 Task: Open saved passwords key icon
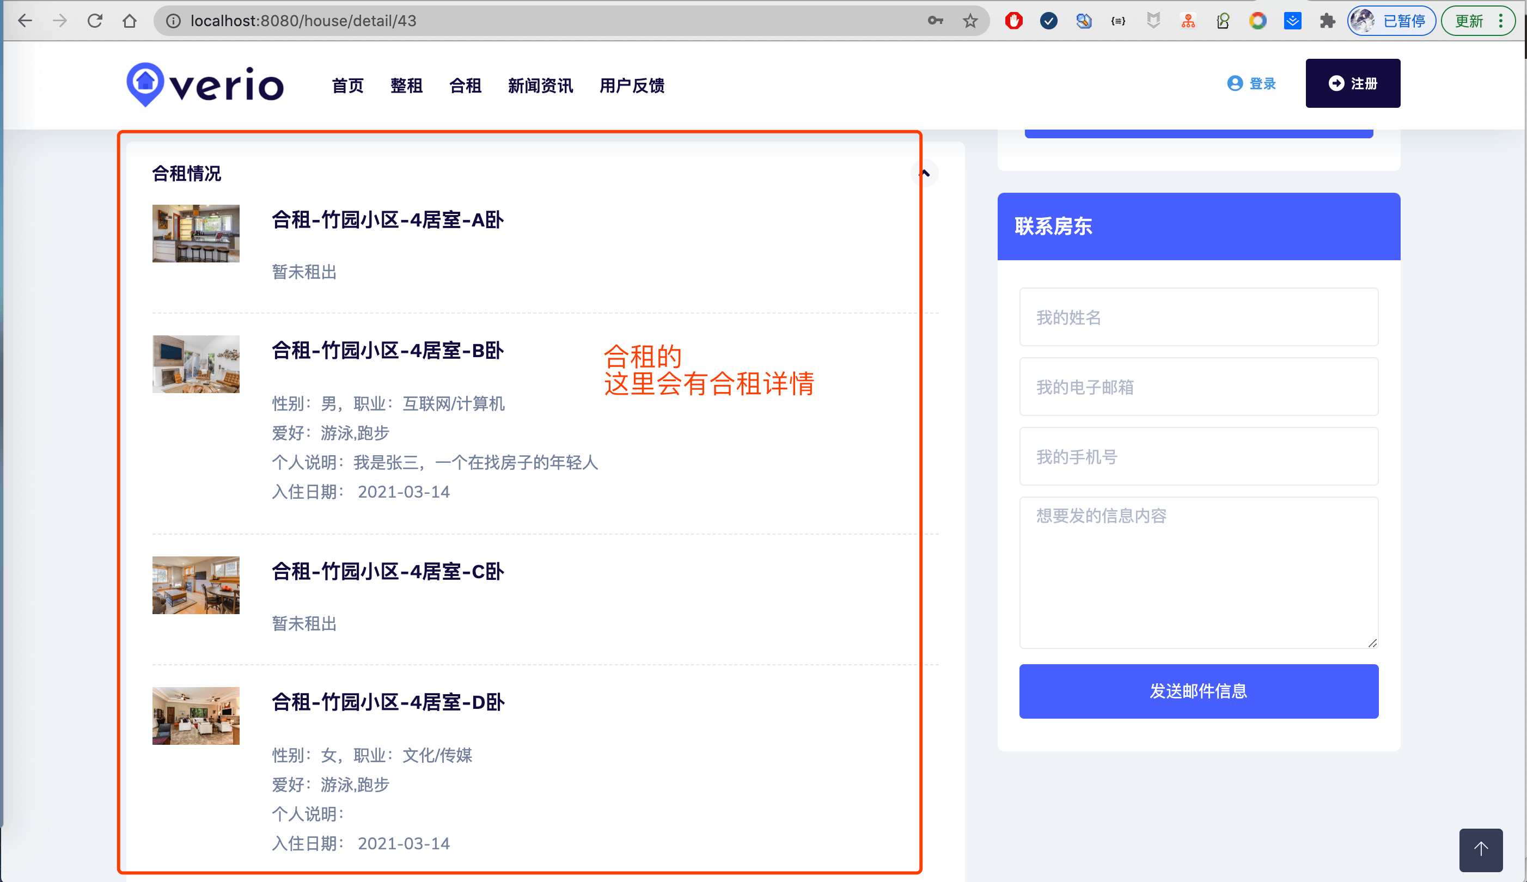935,21
